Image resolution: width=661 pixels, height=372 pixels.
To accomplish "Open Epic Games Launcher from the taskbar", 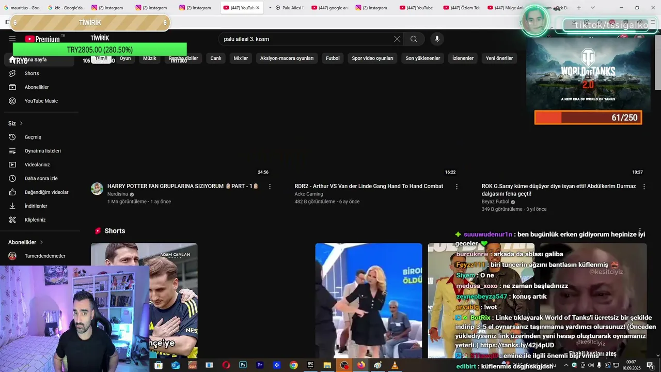I will (x=310, y=365).
